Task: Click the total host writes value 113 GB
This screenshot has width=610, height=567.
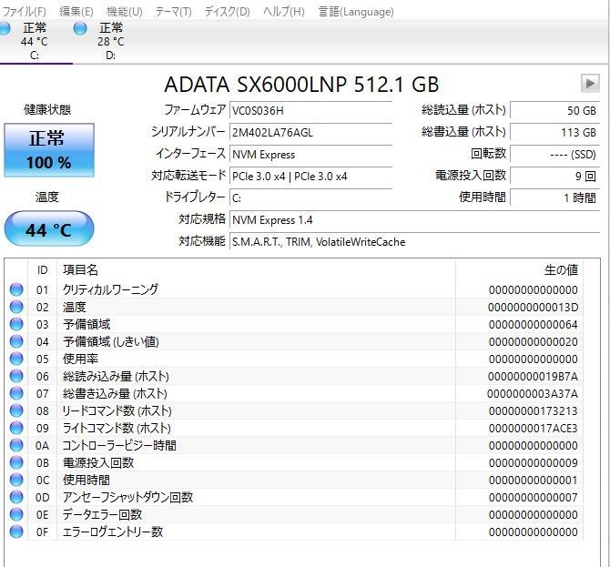Action: pyautogui.click(x=554, y=133)
